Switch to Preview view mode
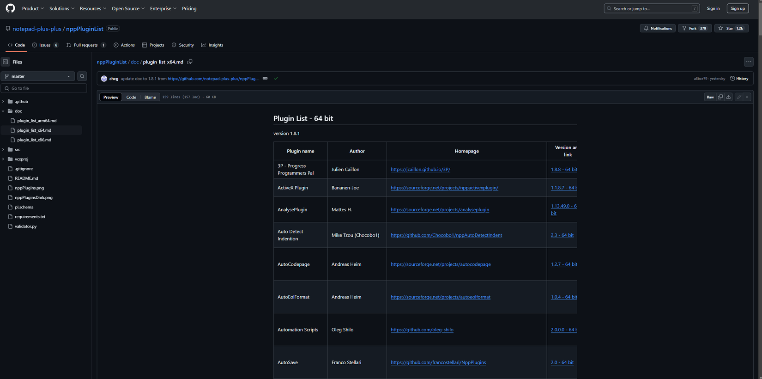The image size is (762, 379). tap(111, 97)
